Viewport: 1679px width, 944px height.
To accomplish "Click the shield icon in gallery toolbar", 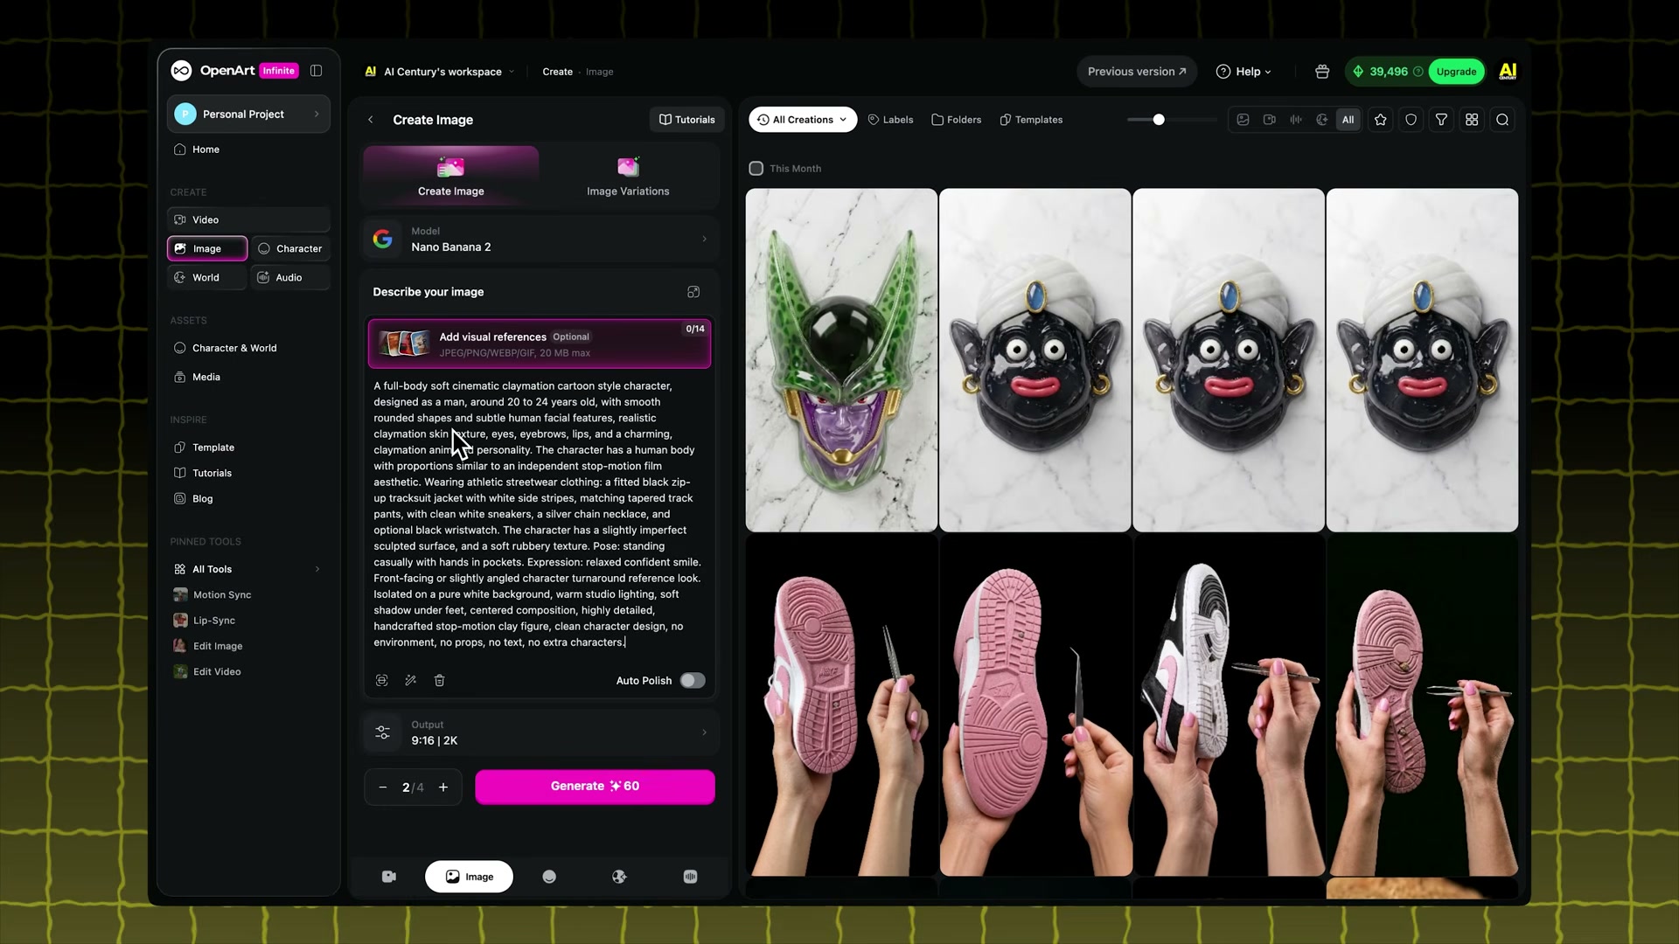I will tap(1411, 120).
